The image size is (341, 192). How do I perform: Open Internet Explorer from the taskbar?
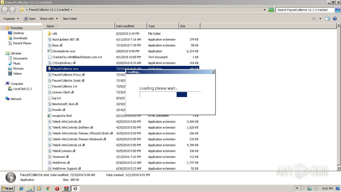pyautogui.click(x=21, y=189)
